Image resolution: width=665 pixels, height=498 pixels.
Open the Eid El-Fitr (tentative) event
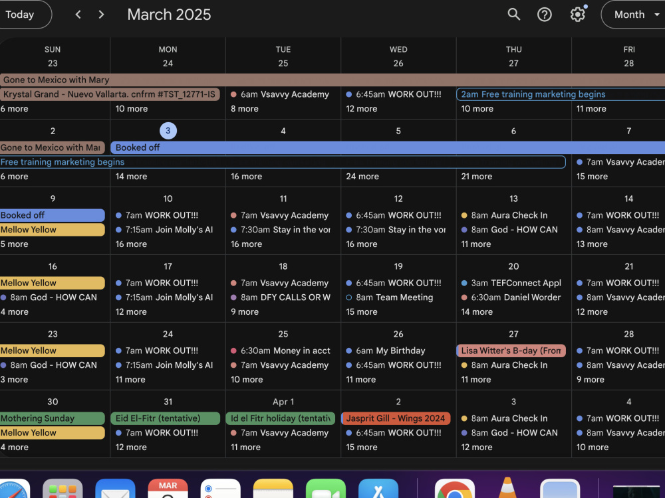click(x=166, y=419)
